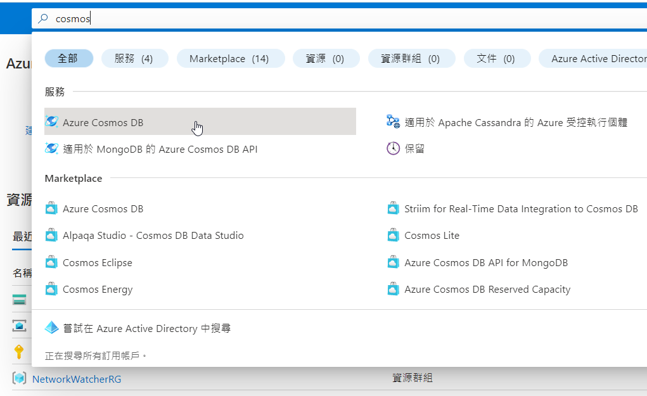Select the Azure Active Directory filter pill
The height and width of the screenshot is (396, 647).
pos(594,58)
